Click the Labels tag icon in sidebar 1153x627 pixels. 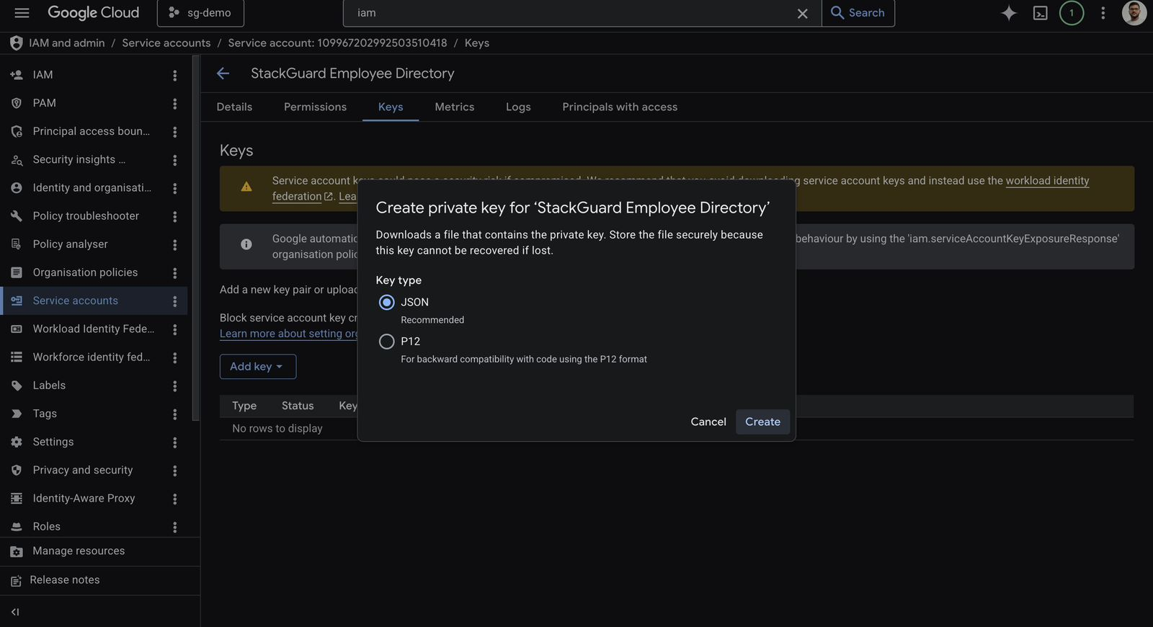point(17,386)
